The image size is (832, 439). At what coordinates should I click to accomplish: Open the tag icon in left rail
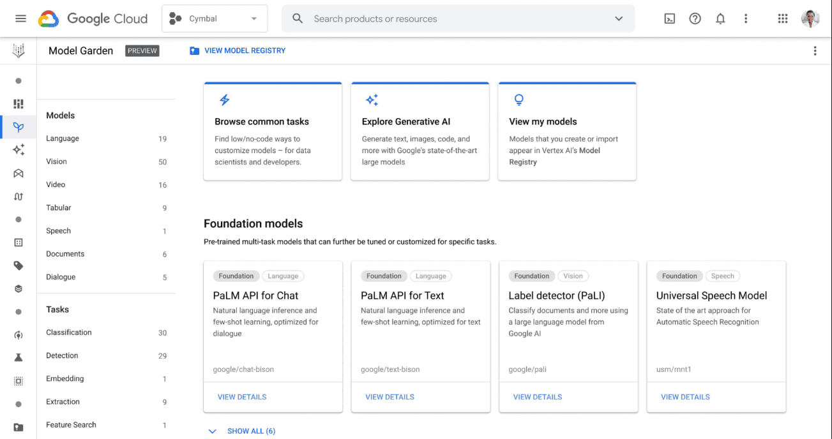(x=19, y=265)
